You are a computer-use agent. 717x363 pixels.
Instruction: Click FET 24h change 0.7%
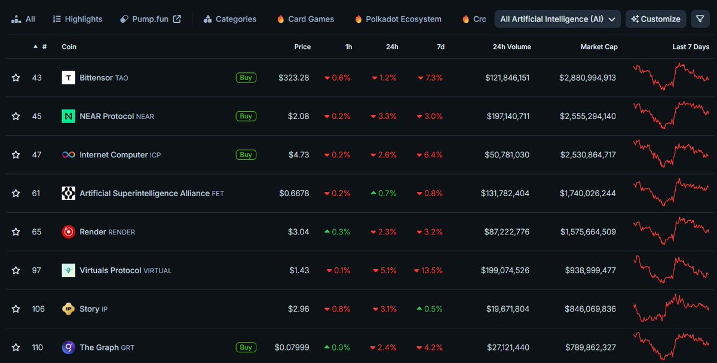pyautogui.click(x=384, y=193)
